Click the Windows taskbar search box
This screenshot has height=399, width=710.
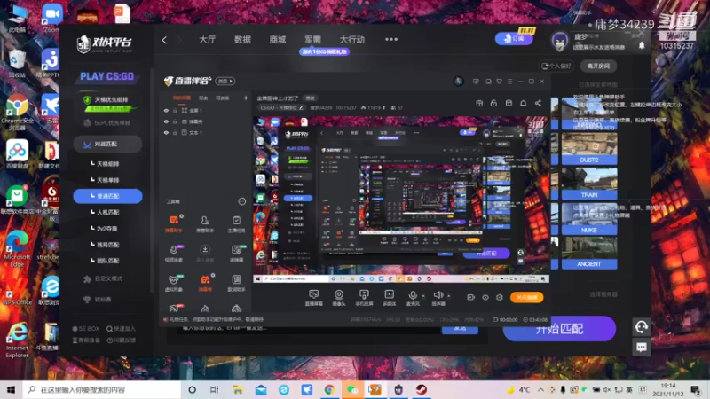pos(102,389)
